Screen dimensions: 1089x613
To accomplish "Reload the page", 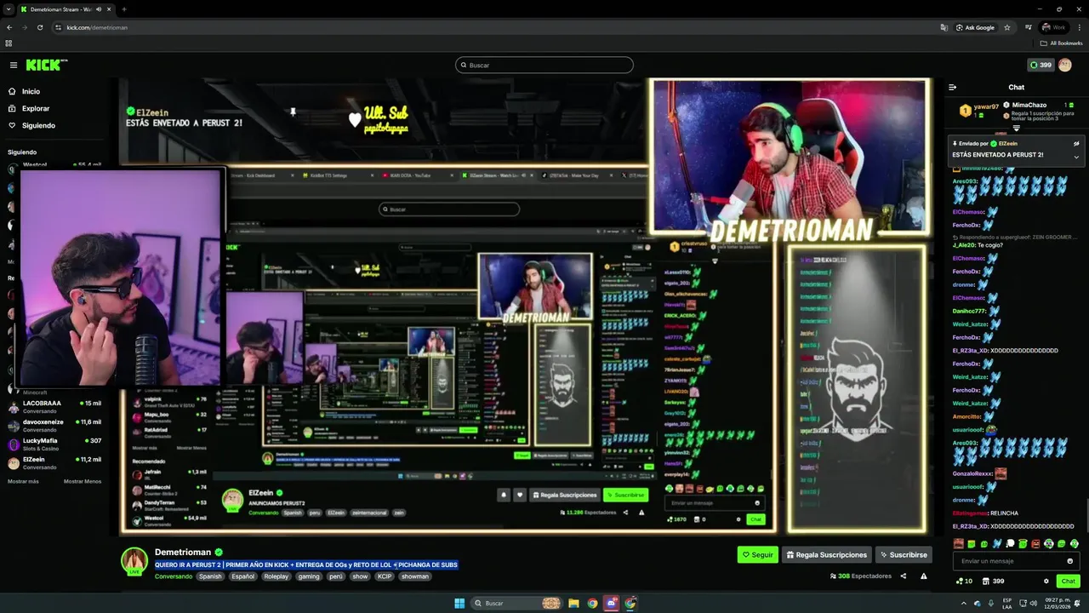I will pos(39,27).
